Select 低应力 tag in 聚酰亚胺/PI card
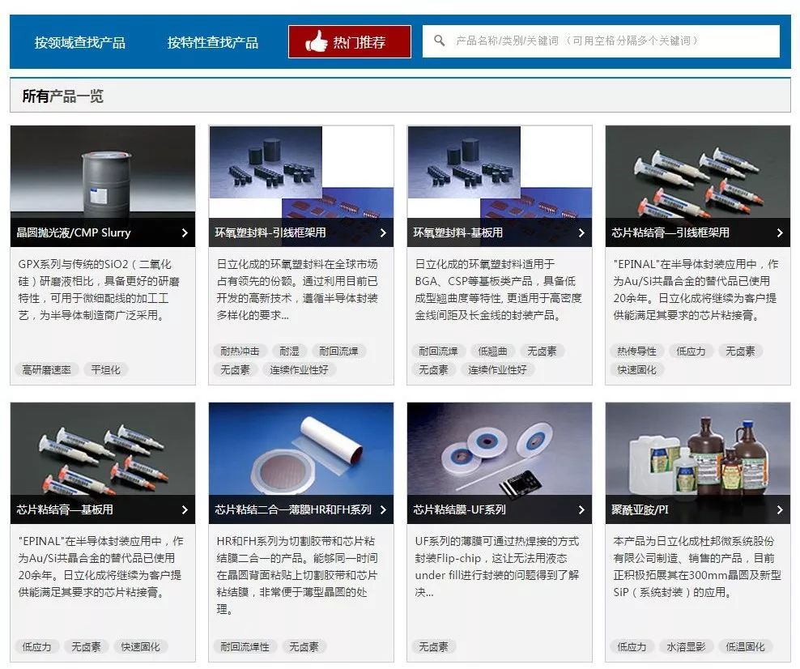The height and width of the screenshot is (669, 800). (632, 647)
